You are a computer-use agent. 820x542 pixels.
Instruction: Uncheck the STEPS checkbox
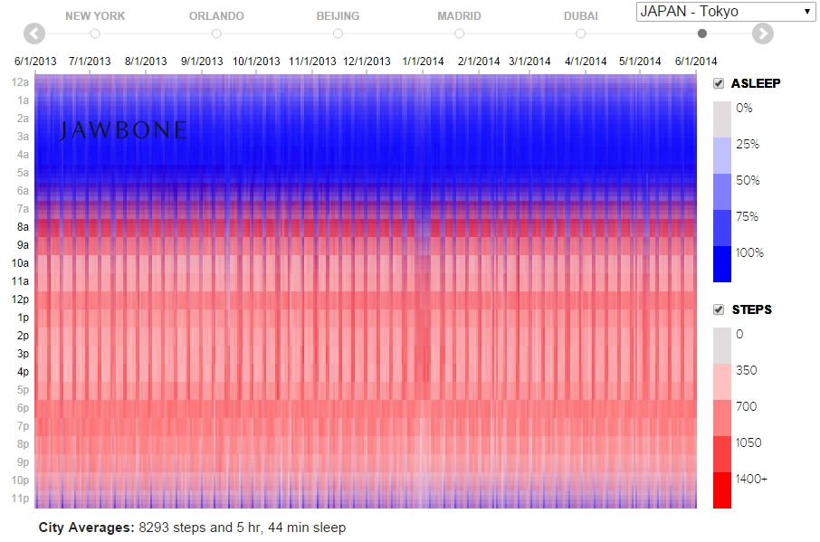pyautogui.click(x=719, y=309)
